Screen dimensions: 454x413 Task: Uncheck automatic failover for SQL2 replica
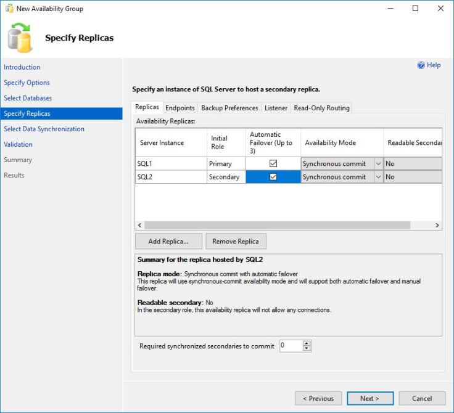point(273,177)
